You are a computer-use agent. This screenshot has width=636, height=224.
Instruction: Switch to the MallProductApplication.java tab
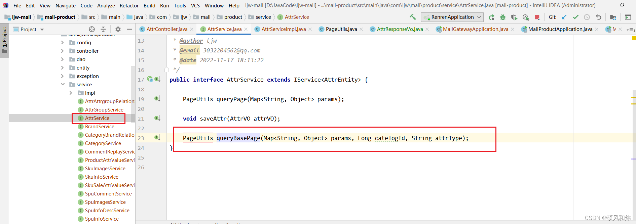pyautogui.click(x=560, y=29)
